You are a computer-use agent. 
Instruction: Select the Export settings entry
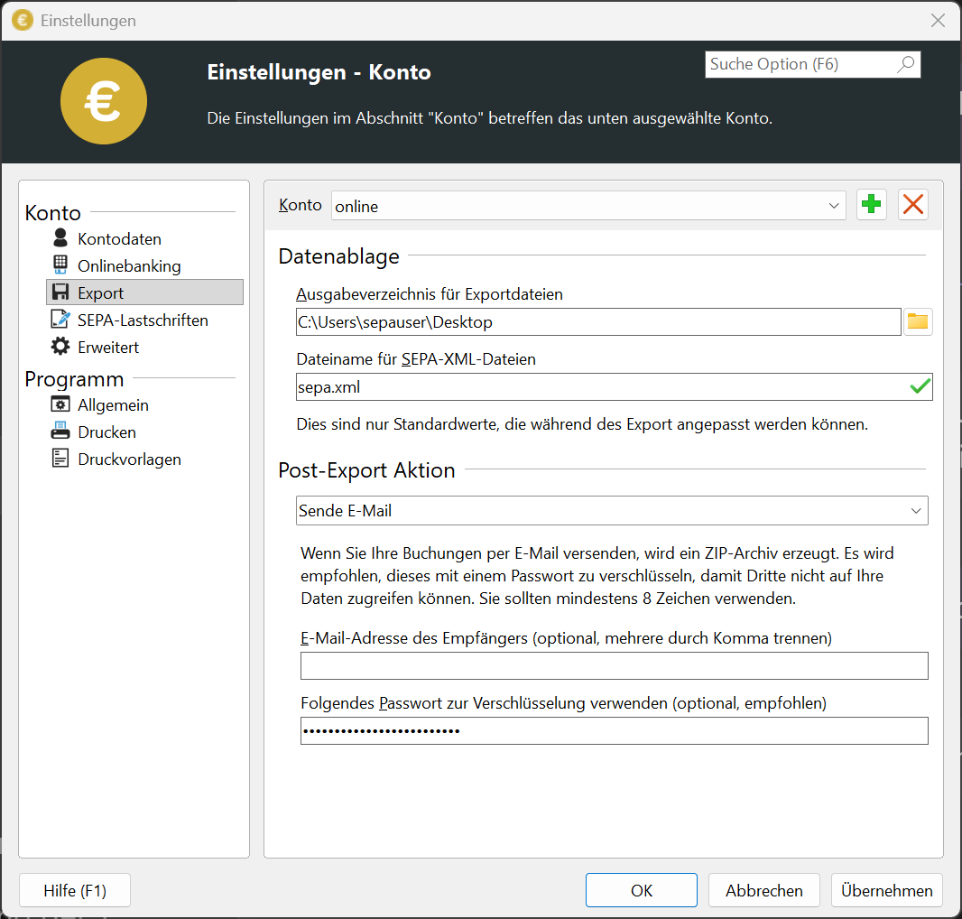pos(144,292)
